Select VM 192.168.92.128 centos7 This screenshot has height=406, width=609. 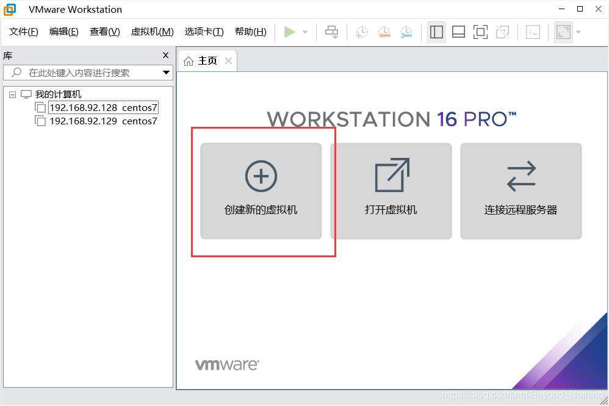click(x=103, y=107)
